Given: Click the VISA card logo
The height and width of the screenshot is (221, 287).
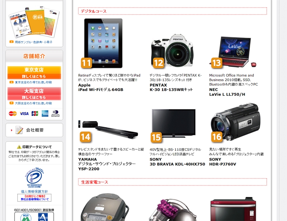Looking at the screenshot, I should pyautogui.click(x=24, y=114).
